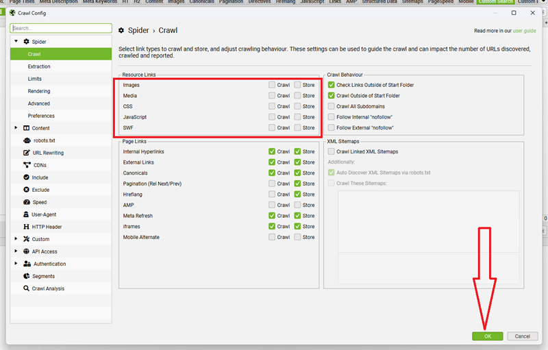548x350 pixels.
Task: Select the highlighted Crawl item
Action: 61,54
